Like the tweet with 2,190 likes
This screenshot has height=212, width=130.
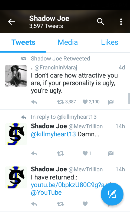(x=85, y=102)
